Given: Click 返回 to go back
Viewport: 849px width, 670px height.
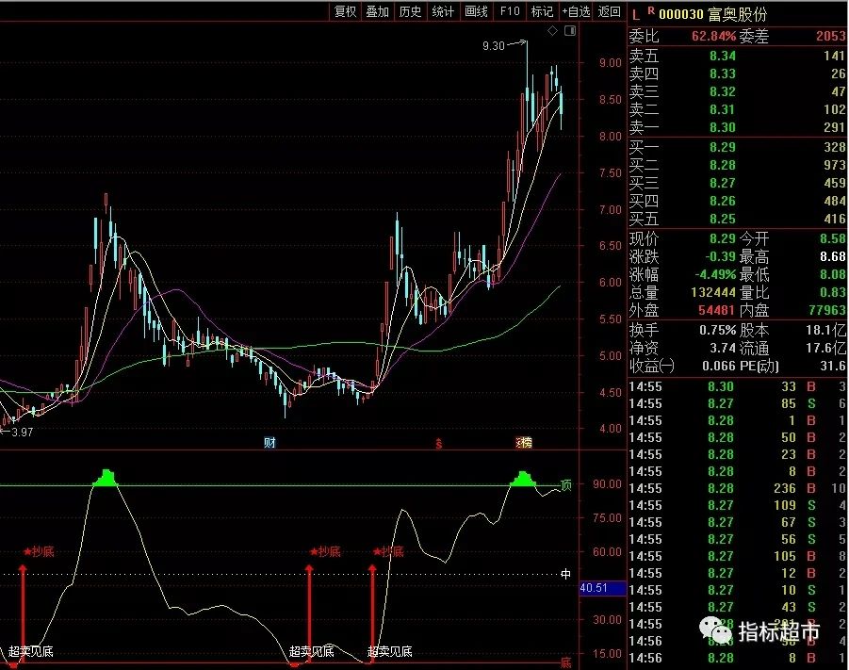Looking at the screenshot, I should point(609,11).
